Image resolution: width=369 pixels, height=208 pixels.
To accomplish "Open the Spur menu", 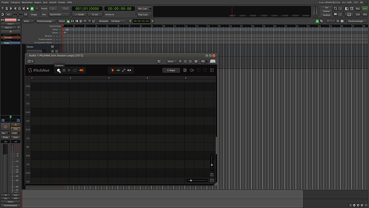I will point(45,2).
